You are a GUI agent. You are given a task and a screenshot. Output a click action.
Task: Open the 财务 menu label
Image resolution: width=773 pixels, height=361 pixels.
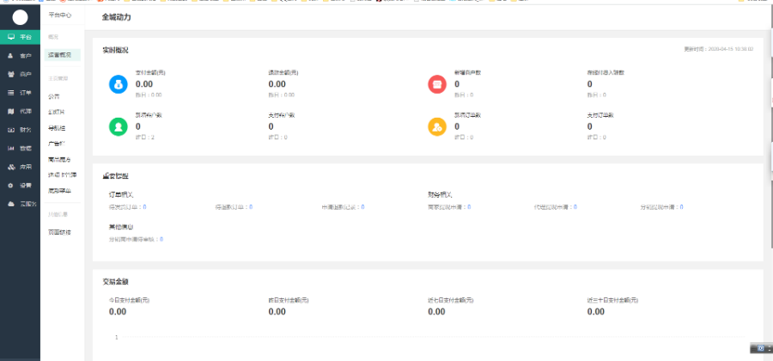coord(26,130)
